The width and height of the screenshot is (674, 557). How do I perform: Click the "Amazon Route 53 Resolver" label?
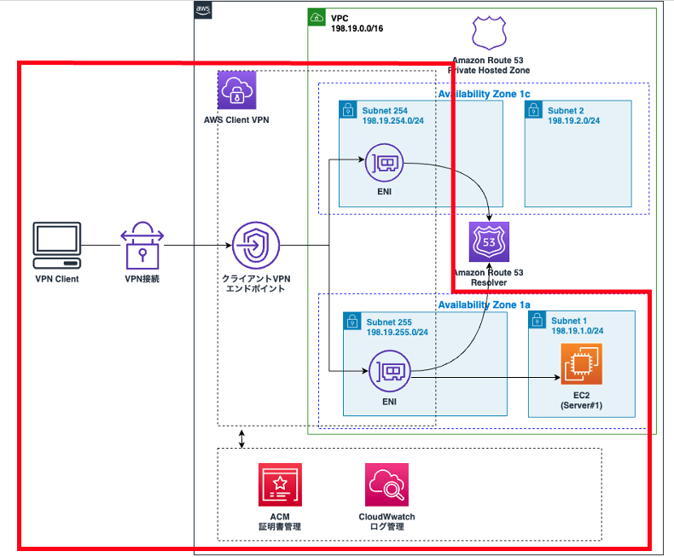coord(489,277)
